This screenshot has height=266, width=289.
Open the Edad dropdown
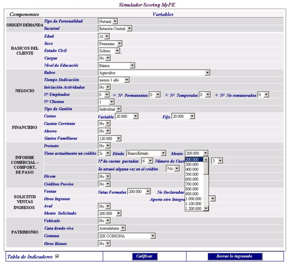tap(104, 36)
